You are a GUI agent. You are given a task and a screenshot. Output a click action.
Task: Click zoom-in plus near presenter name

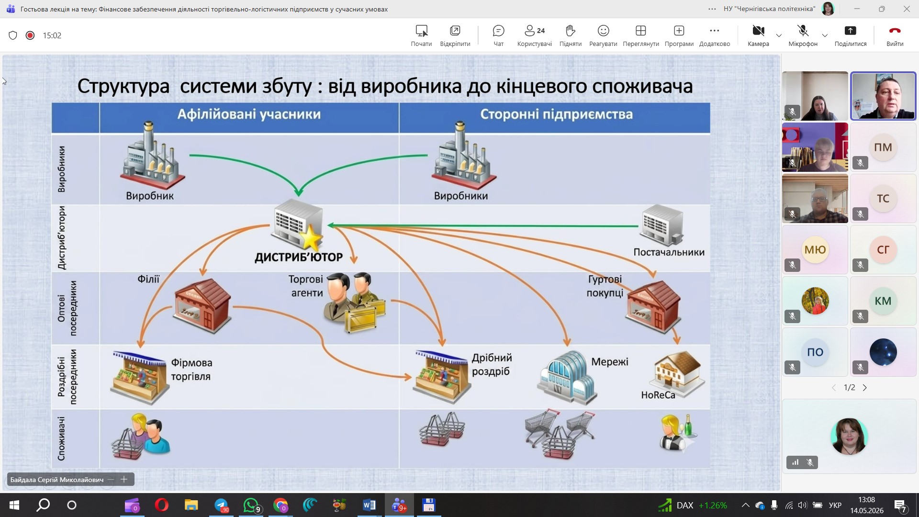[x=124, y=479]
